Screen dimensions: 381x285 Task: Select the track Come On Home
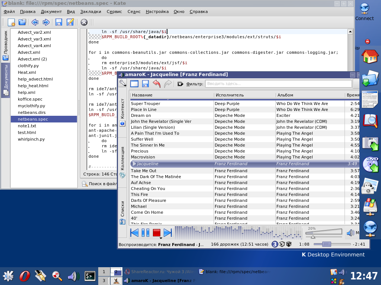[245, 212]
